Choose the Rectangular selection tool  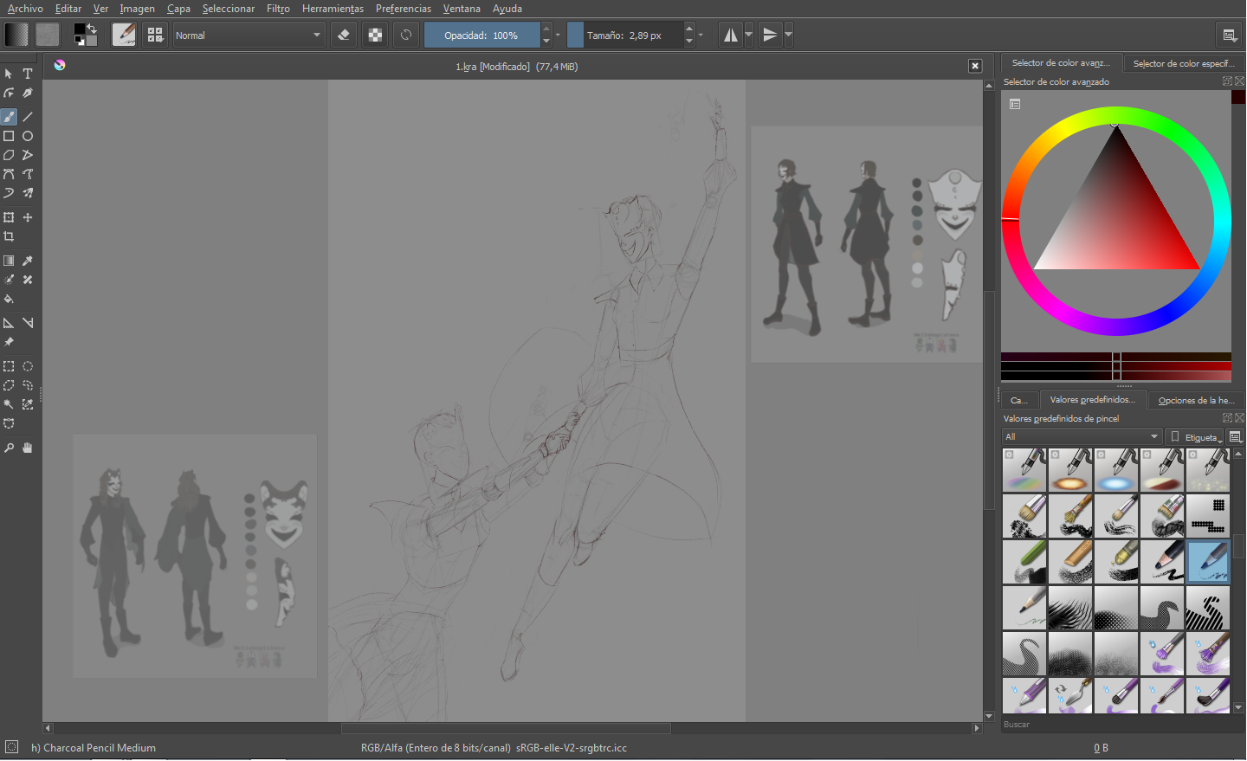point(9,366)
